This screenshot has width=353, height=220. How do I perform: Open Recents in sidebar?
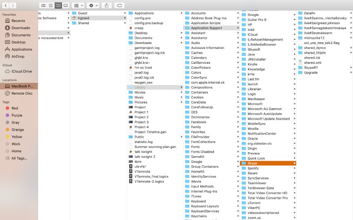click(x=18, y=21)
